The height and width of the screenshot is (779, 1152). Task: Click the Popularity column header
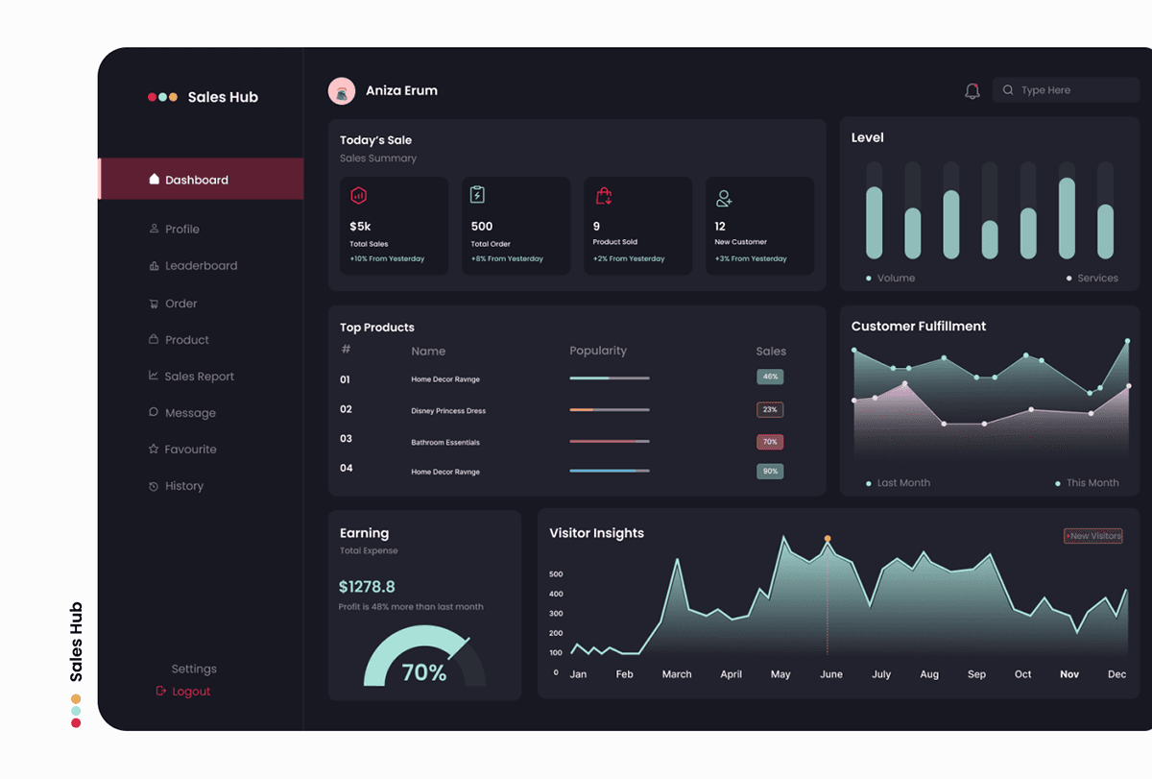(x=598, y=351)
